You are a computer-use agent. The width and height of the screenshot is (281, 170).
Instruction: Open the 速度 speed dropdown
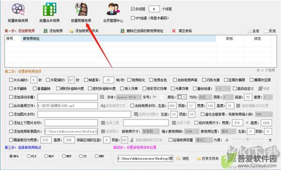point(268,97)
